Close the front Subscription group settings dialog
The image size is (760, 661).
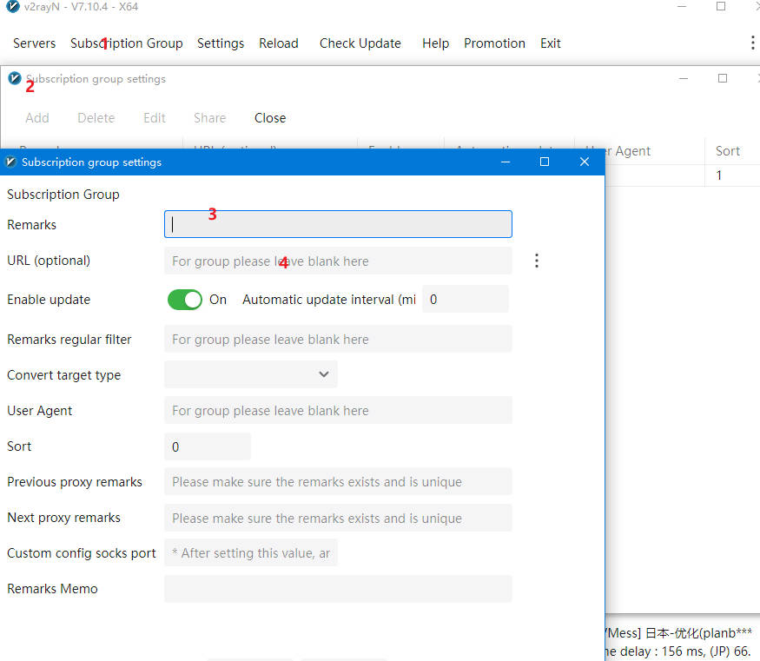tap(585, 162)
